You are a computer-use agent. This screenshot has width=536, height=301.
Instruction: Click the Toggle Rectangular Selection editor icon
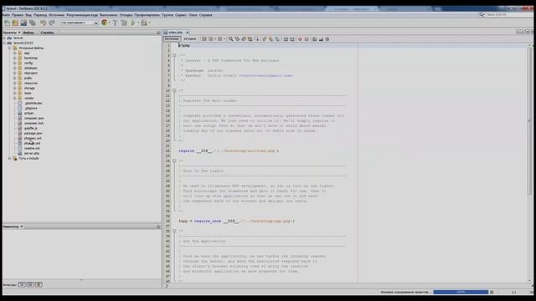tap(256, 39)
